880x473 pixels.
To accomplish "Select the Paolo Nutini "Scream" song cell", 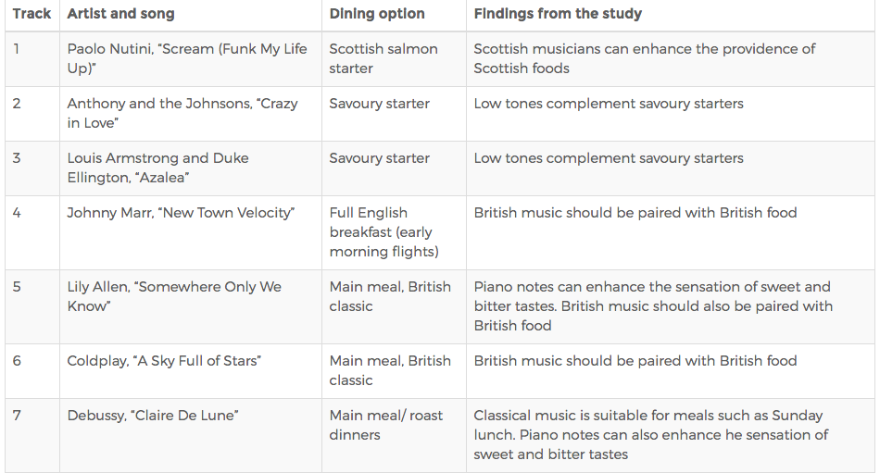I will [x=187, y=58].
